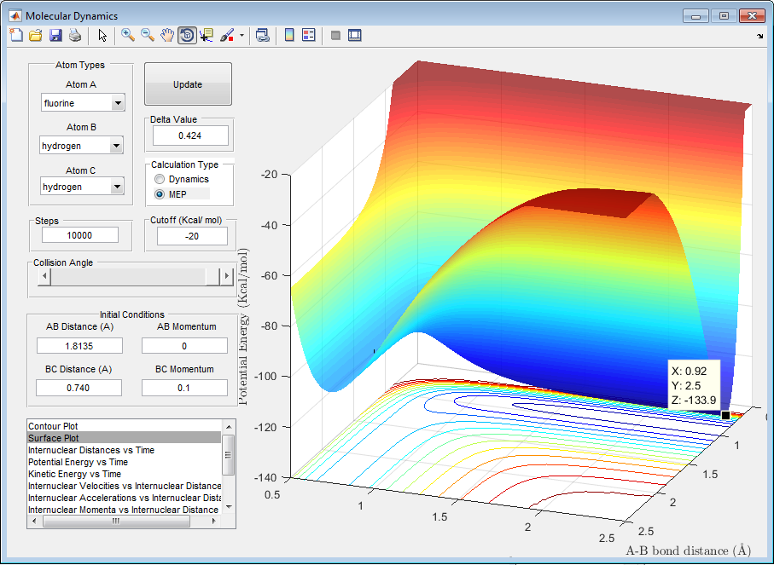The height and width of the screenshot is (565, 774).
Task: Select the MEP radio button
Action: (x=160, y=194)
